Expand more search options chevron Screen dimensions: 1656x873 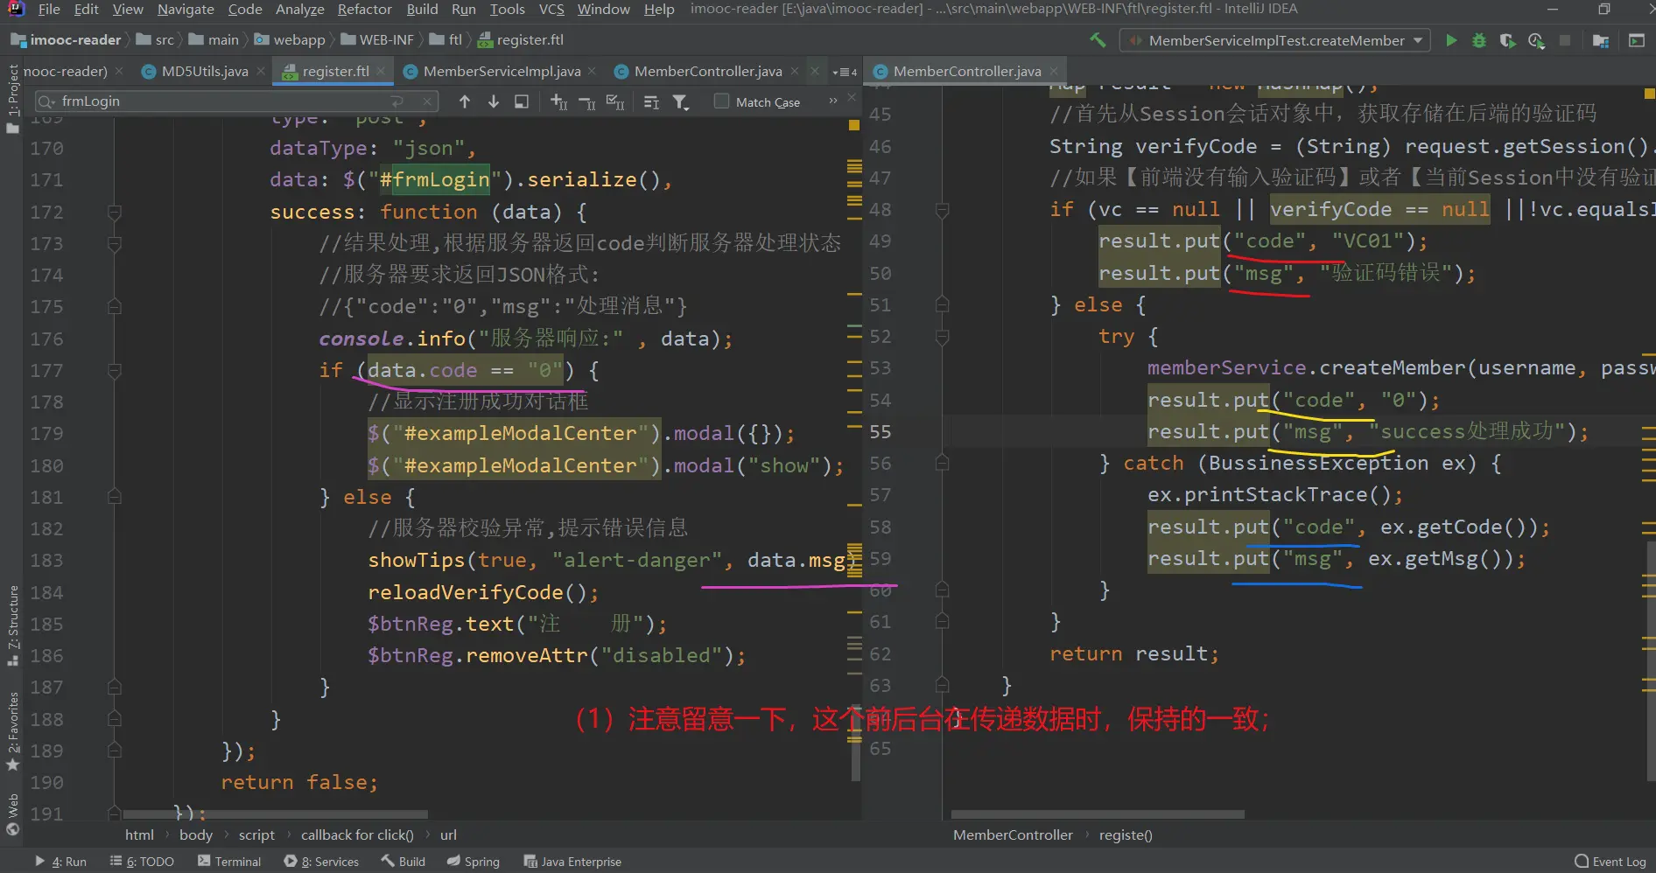[833, 101]
